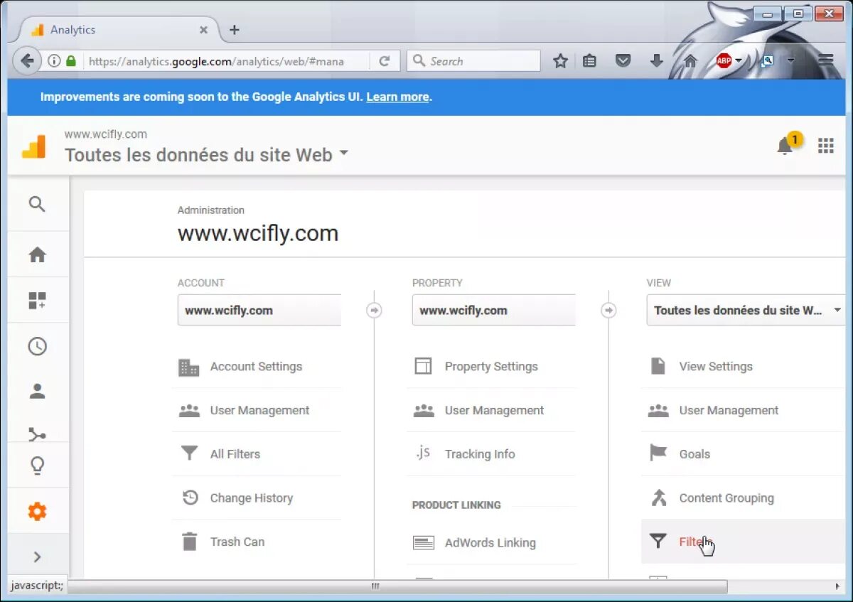Click the Google Analytics logo icon
This screenshot has width=853, height=602.
33,146
